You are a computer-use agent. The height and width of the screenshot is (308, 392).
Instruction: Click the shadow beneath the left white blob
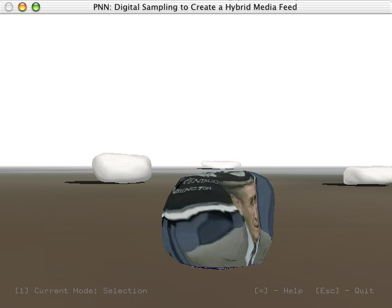(x=92, y=182)
